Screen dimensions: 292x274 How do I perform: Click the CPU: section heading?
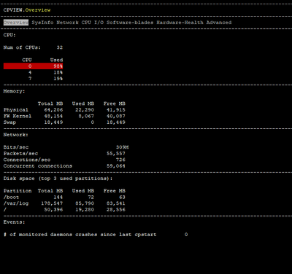click(x=9, y=35)
